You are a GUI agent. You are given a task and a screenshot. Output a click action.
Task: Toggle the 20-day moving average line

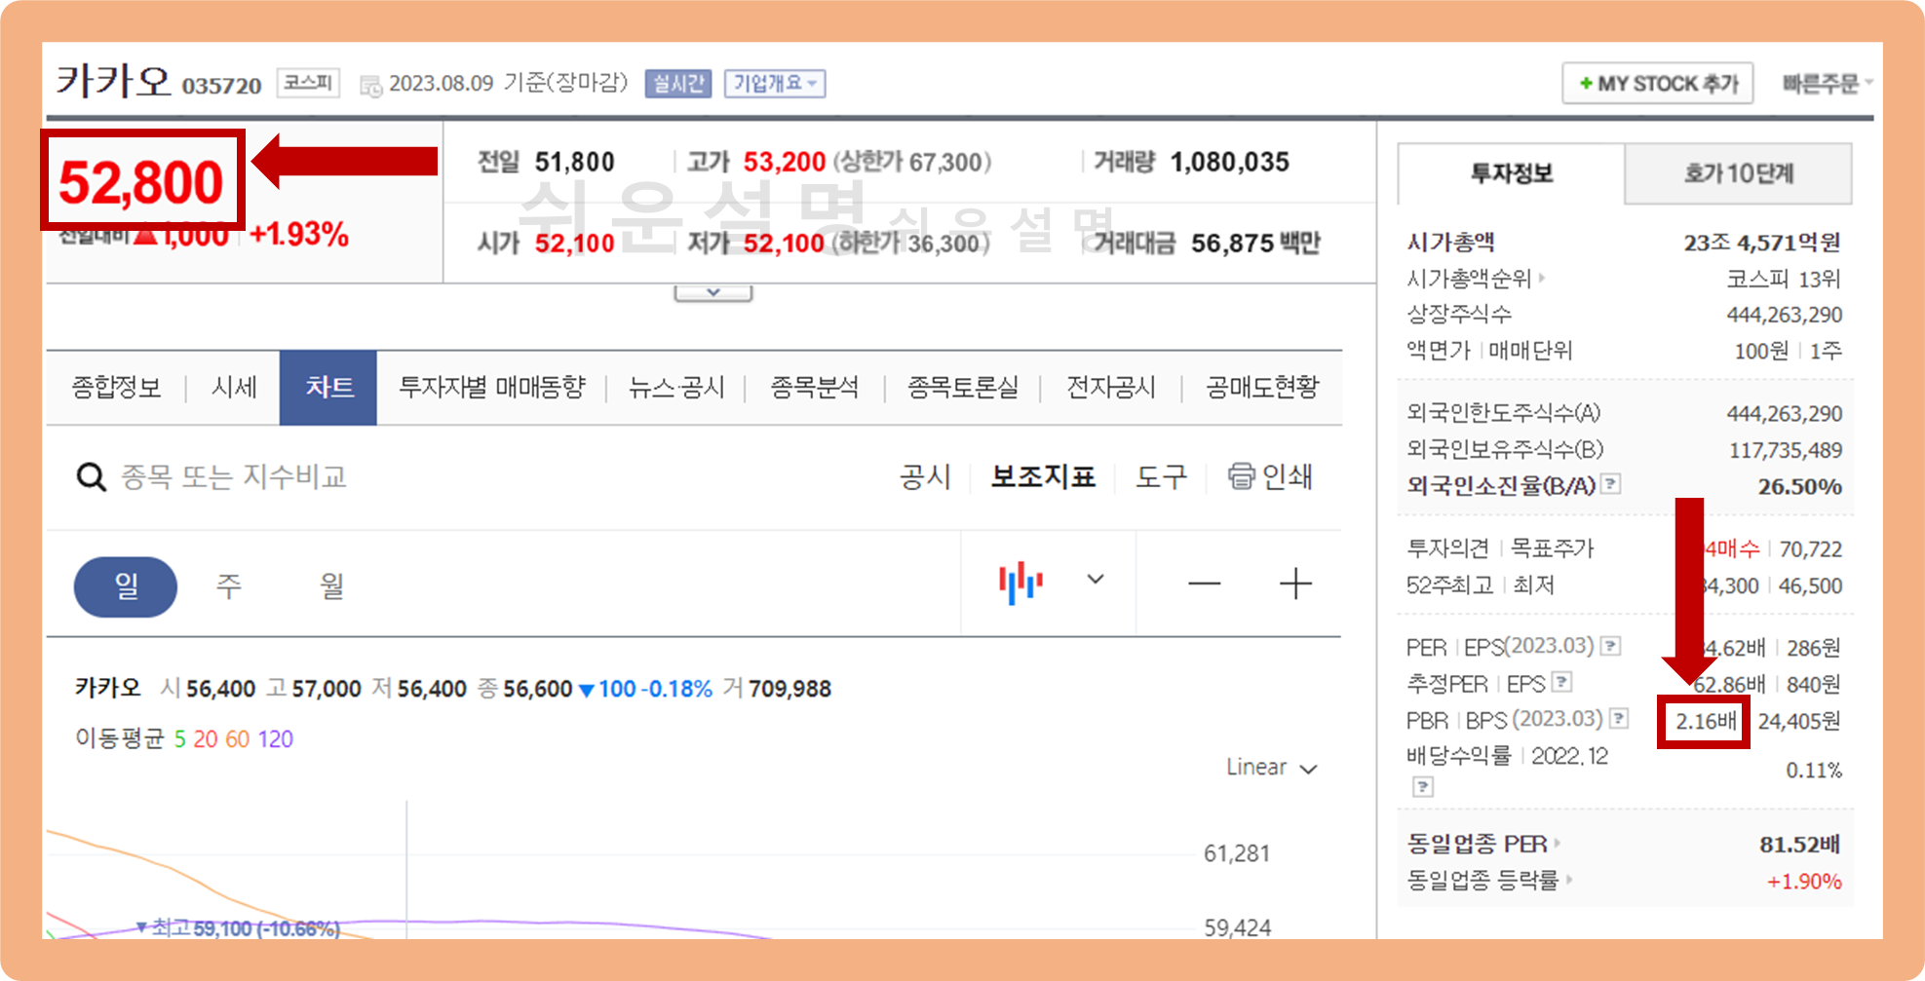click(x=205, y=739)
